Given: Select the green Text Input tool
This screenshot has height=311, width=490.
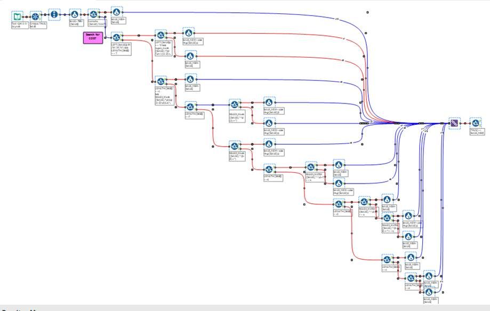Looking at the screenshot, I should click(x=17, y=17).
